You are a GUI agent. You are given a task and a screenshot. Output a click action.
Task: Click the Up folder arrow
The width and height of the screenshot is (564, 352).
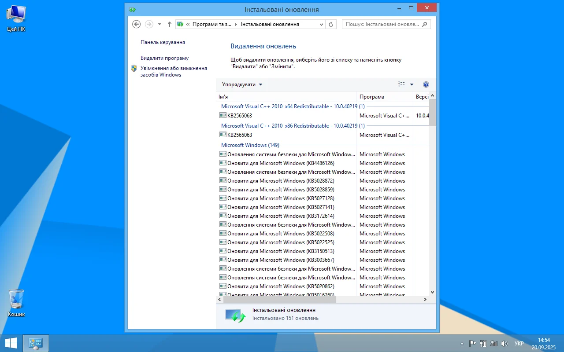point(170,24)
